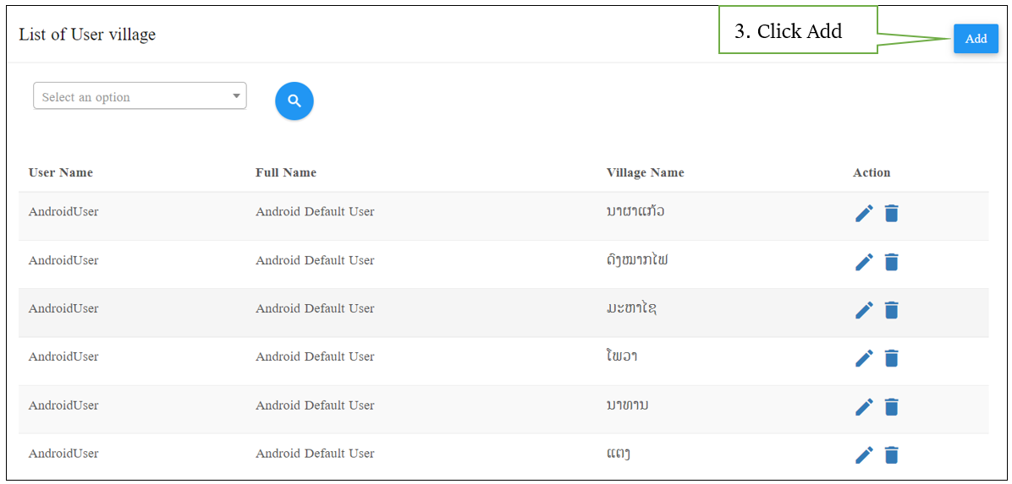The height and width of the screenshot is (484, 1012).
Task: Click the blue Add button
Action: [x=976, y=39]
